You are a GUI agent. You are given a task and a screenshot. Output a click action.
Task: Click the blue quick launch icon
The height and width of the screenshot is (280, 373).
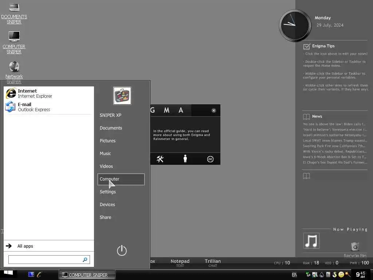pos(31,275)
